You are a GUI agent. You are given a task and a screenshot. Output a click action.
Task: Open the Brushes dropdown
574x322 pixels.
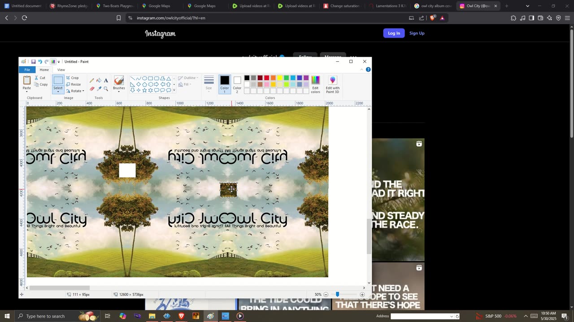(x=119, y=91)
